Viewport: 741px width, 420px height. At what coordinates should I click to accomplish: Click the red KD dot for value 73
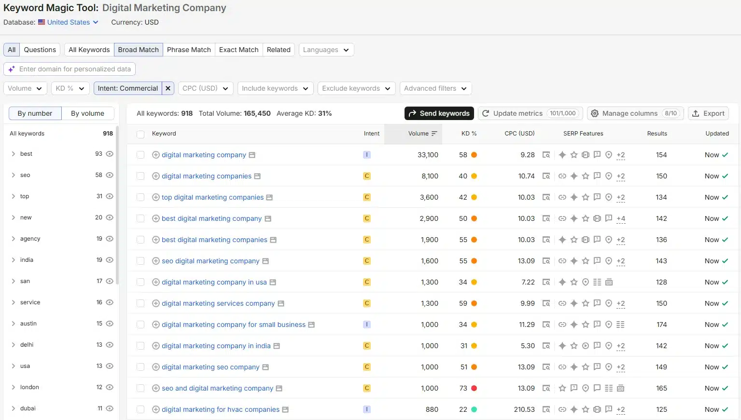point(474,388)
